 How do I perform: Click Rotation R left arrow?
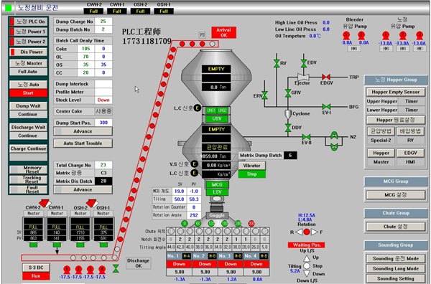(299, 232)
